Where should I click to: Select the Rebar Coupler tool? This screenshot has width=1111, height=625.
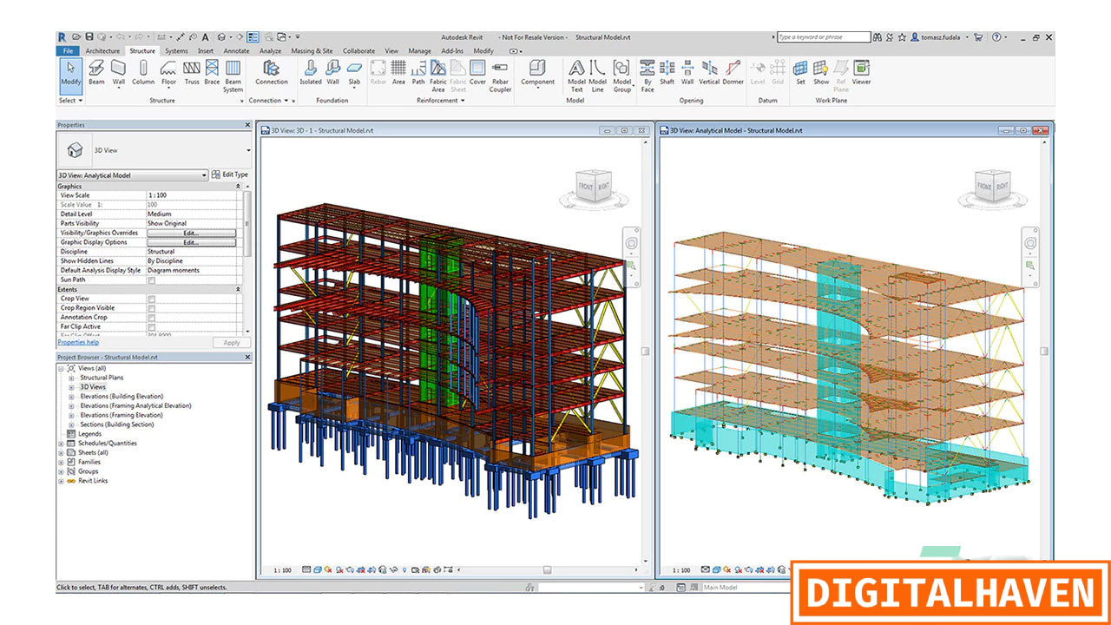(x=501, y=76)
